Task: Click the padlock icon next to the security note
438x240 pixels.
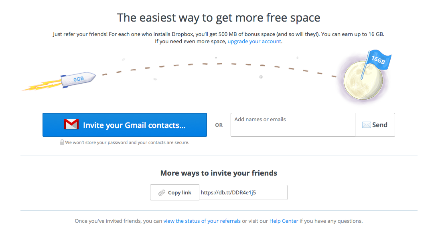Action: click(62, 142)
